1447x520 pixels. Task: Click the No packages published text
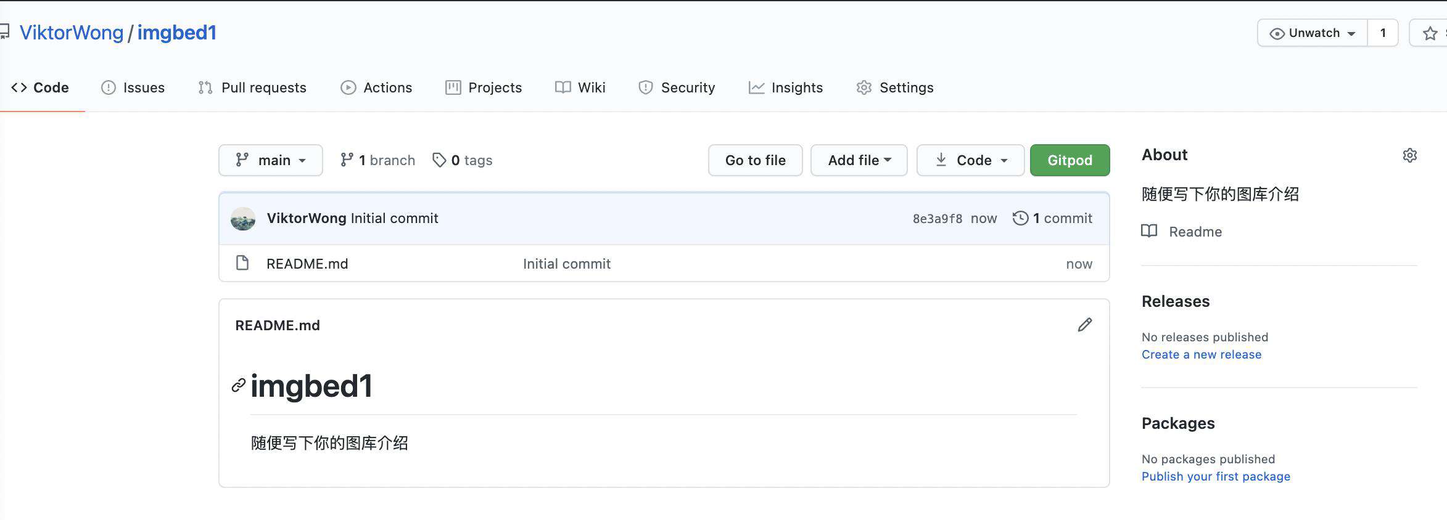(1208, 459)
